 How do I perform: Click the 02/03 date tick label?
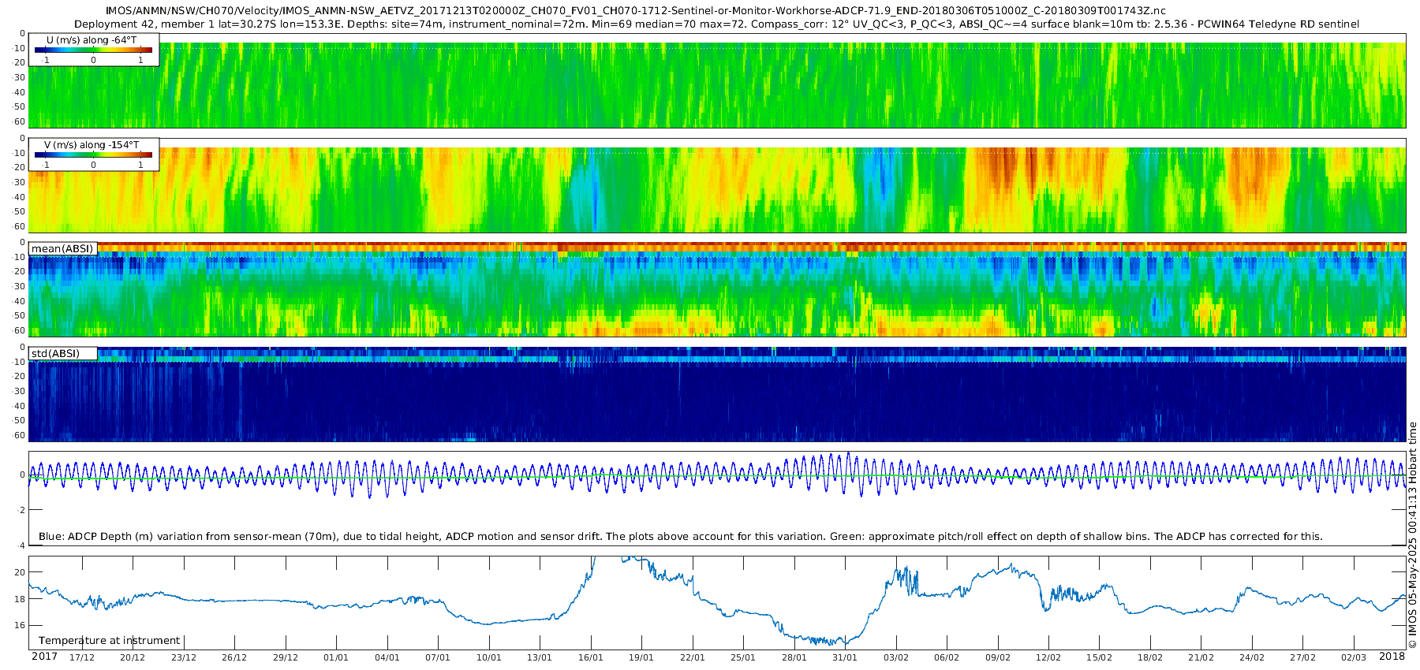pyautogui.click(x=1353, y=658)
